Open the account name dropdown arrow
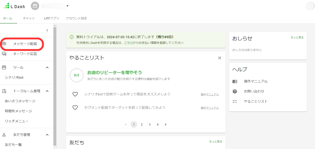This screenshot has height=149, width=315. [67, 6]
